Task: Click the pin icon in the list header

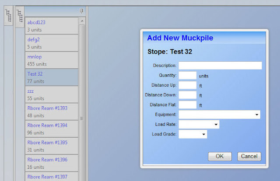Action: (81, 11)
